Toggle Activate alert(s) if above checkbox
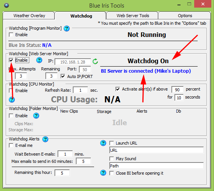Screen dimensions: 214x191 [x=118, y=89]
